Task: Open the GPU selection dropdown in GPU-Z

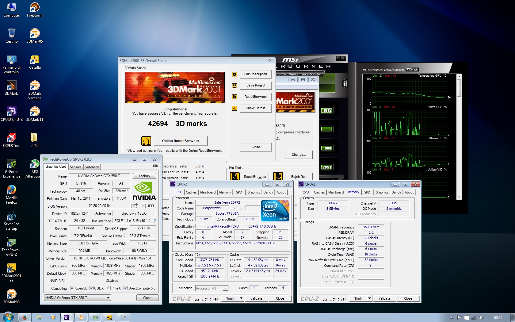Action: point(78,298)
